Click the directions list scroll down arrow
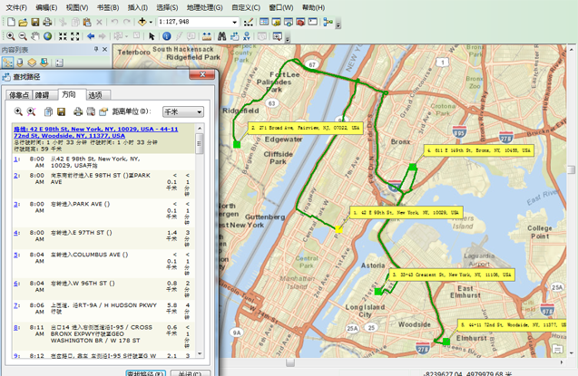578x376 pixels. tap(200, 355)
